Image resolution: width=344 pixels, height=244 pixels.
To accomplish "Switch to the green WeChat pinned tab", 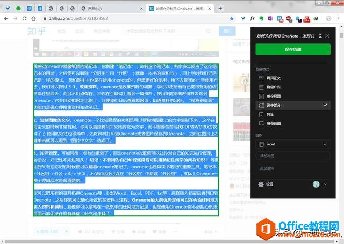I will pos(18,9).
